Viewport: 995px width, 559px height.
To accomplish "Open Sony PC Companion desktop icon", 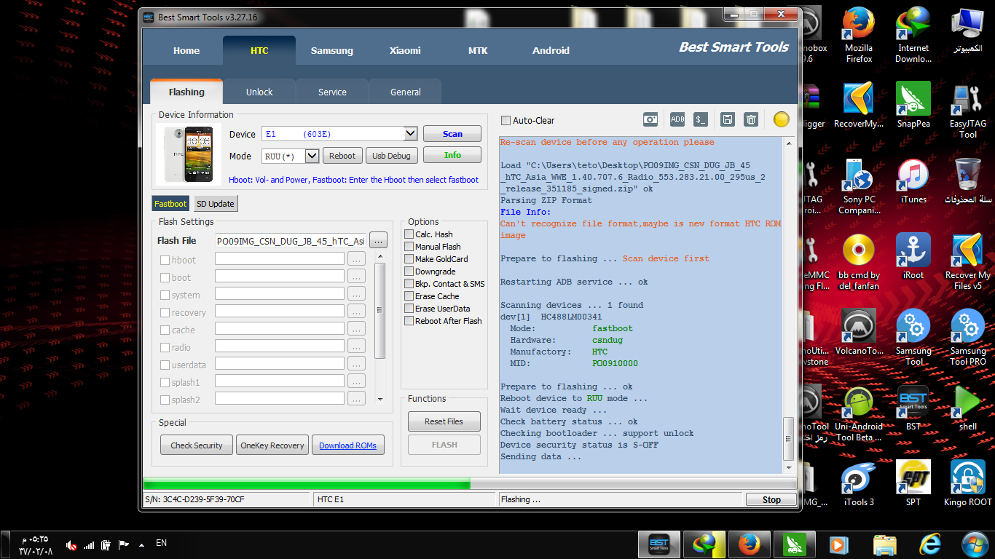I will coord(859,187).
